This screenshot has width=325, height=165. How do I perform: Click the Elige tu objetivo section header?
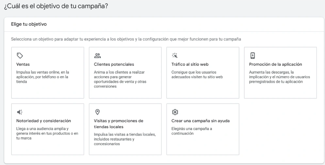tap(29, 24)
